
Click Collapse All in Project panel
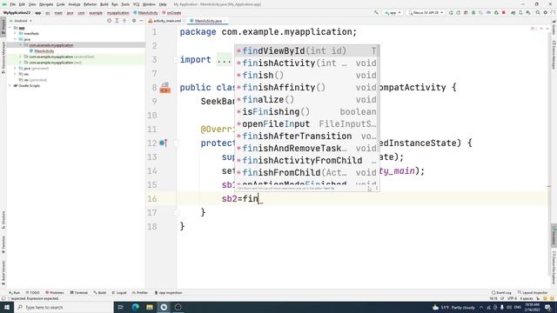(124, 21)
